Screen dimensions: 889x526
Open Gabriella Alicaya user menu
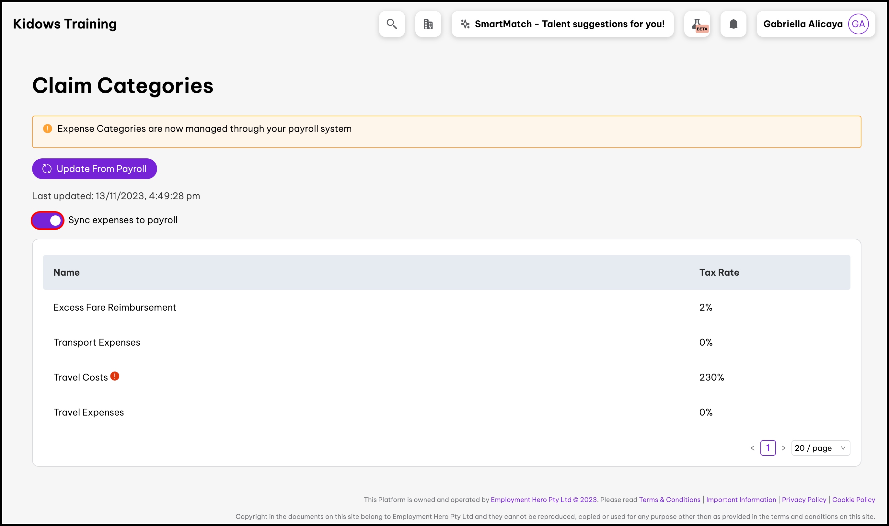click(802, 24)
